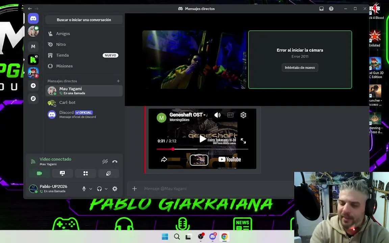The width and height of the screenshot is (389, 243).
Task: Enter fullscreen on the YouTube embed
Action: [x=243, y=141]
